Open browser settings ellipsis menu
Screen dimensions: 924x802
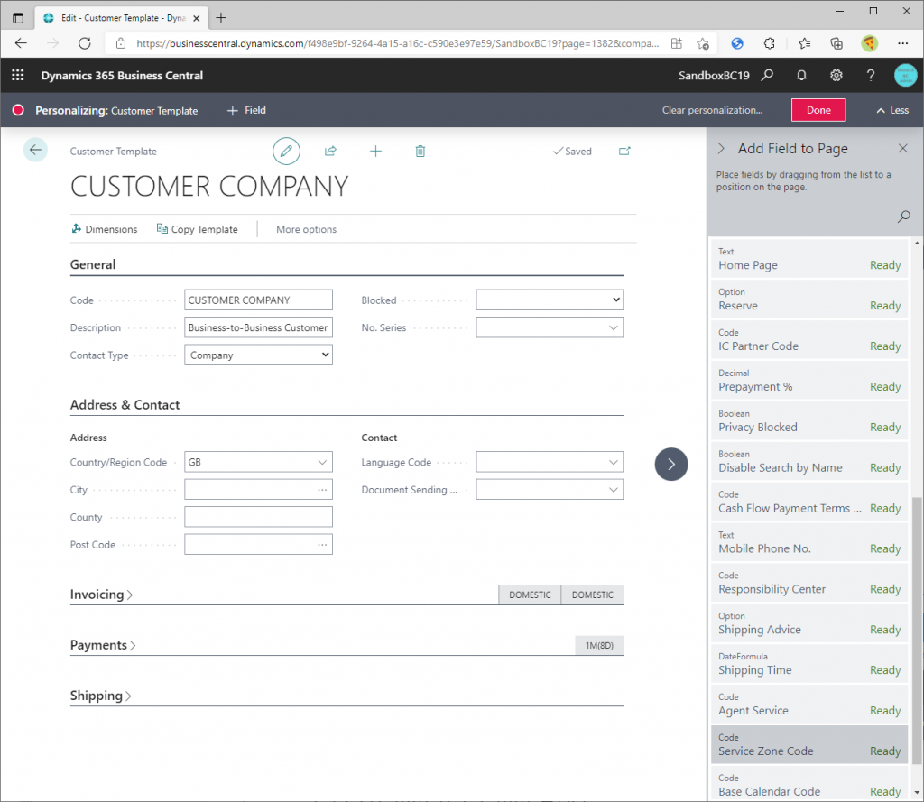point(902,43)
